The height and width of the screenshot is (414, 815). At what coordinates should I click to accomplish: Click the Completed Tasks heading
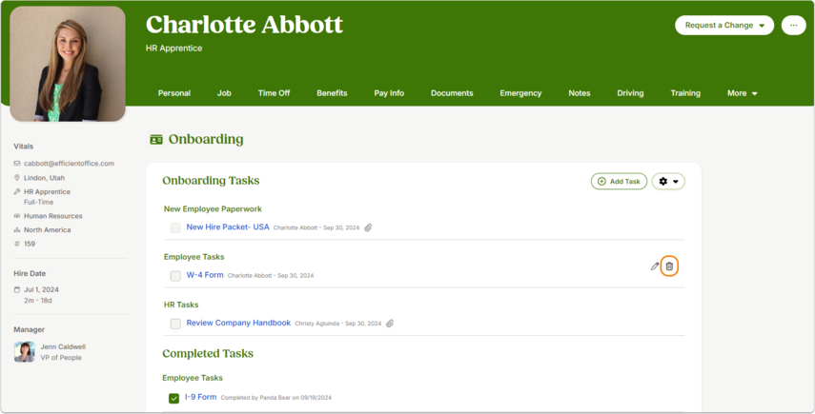[x=208, y=353]
